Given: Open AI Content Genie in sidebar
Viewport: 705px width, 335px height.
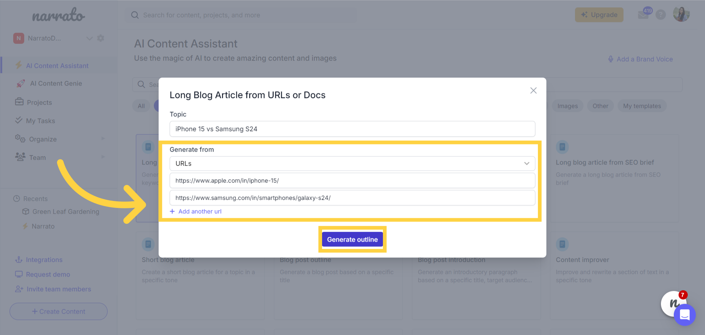Looking at the screenshot, I should [56, 83].
